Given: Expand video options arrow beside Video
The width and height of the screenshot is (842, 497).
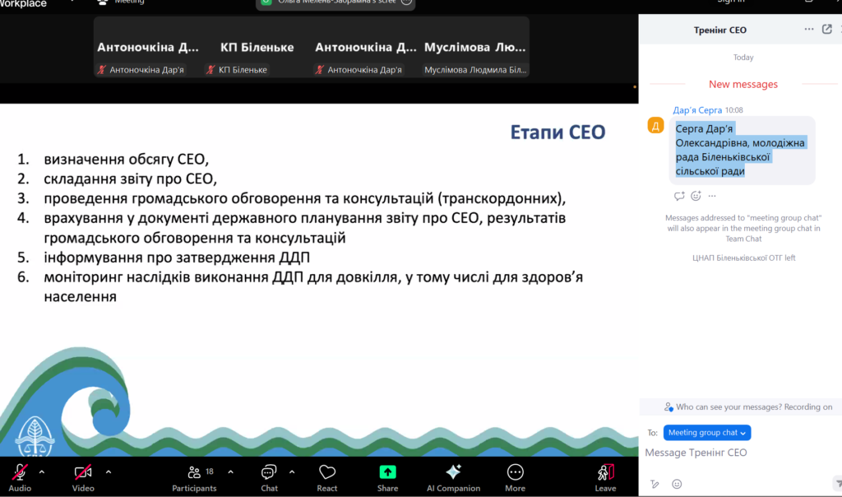Looking at the screenshot, I should pos(108,472).
